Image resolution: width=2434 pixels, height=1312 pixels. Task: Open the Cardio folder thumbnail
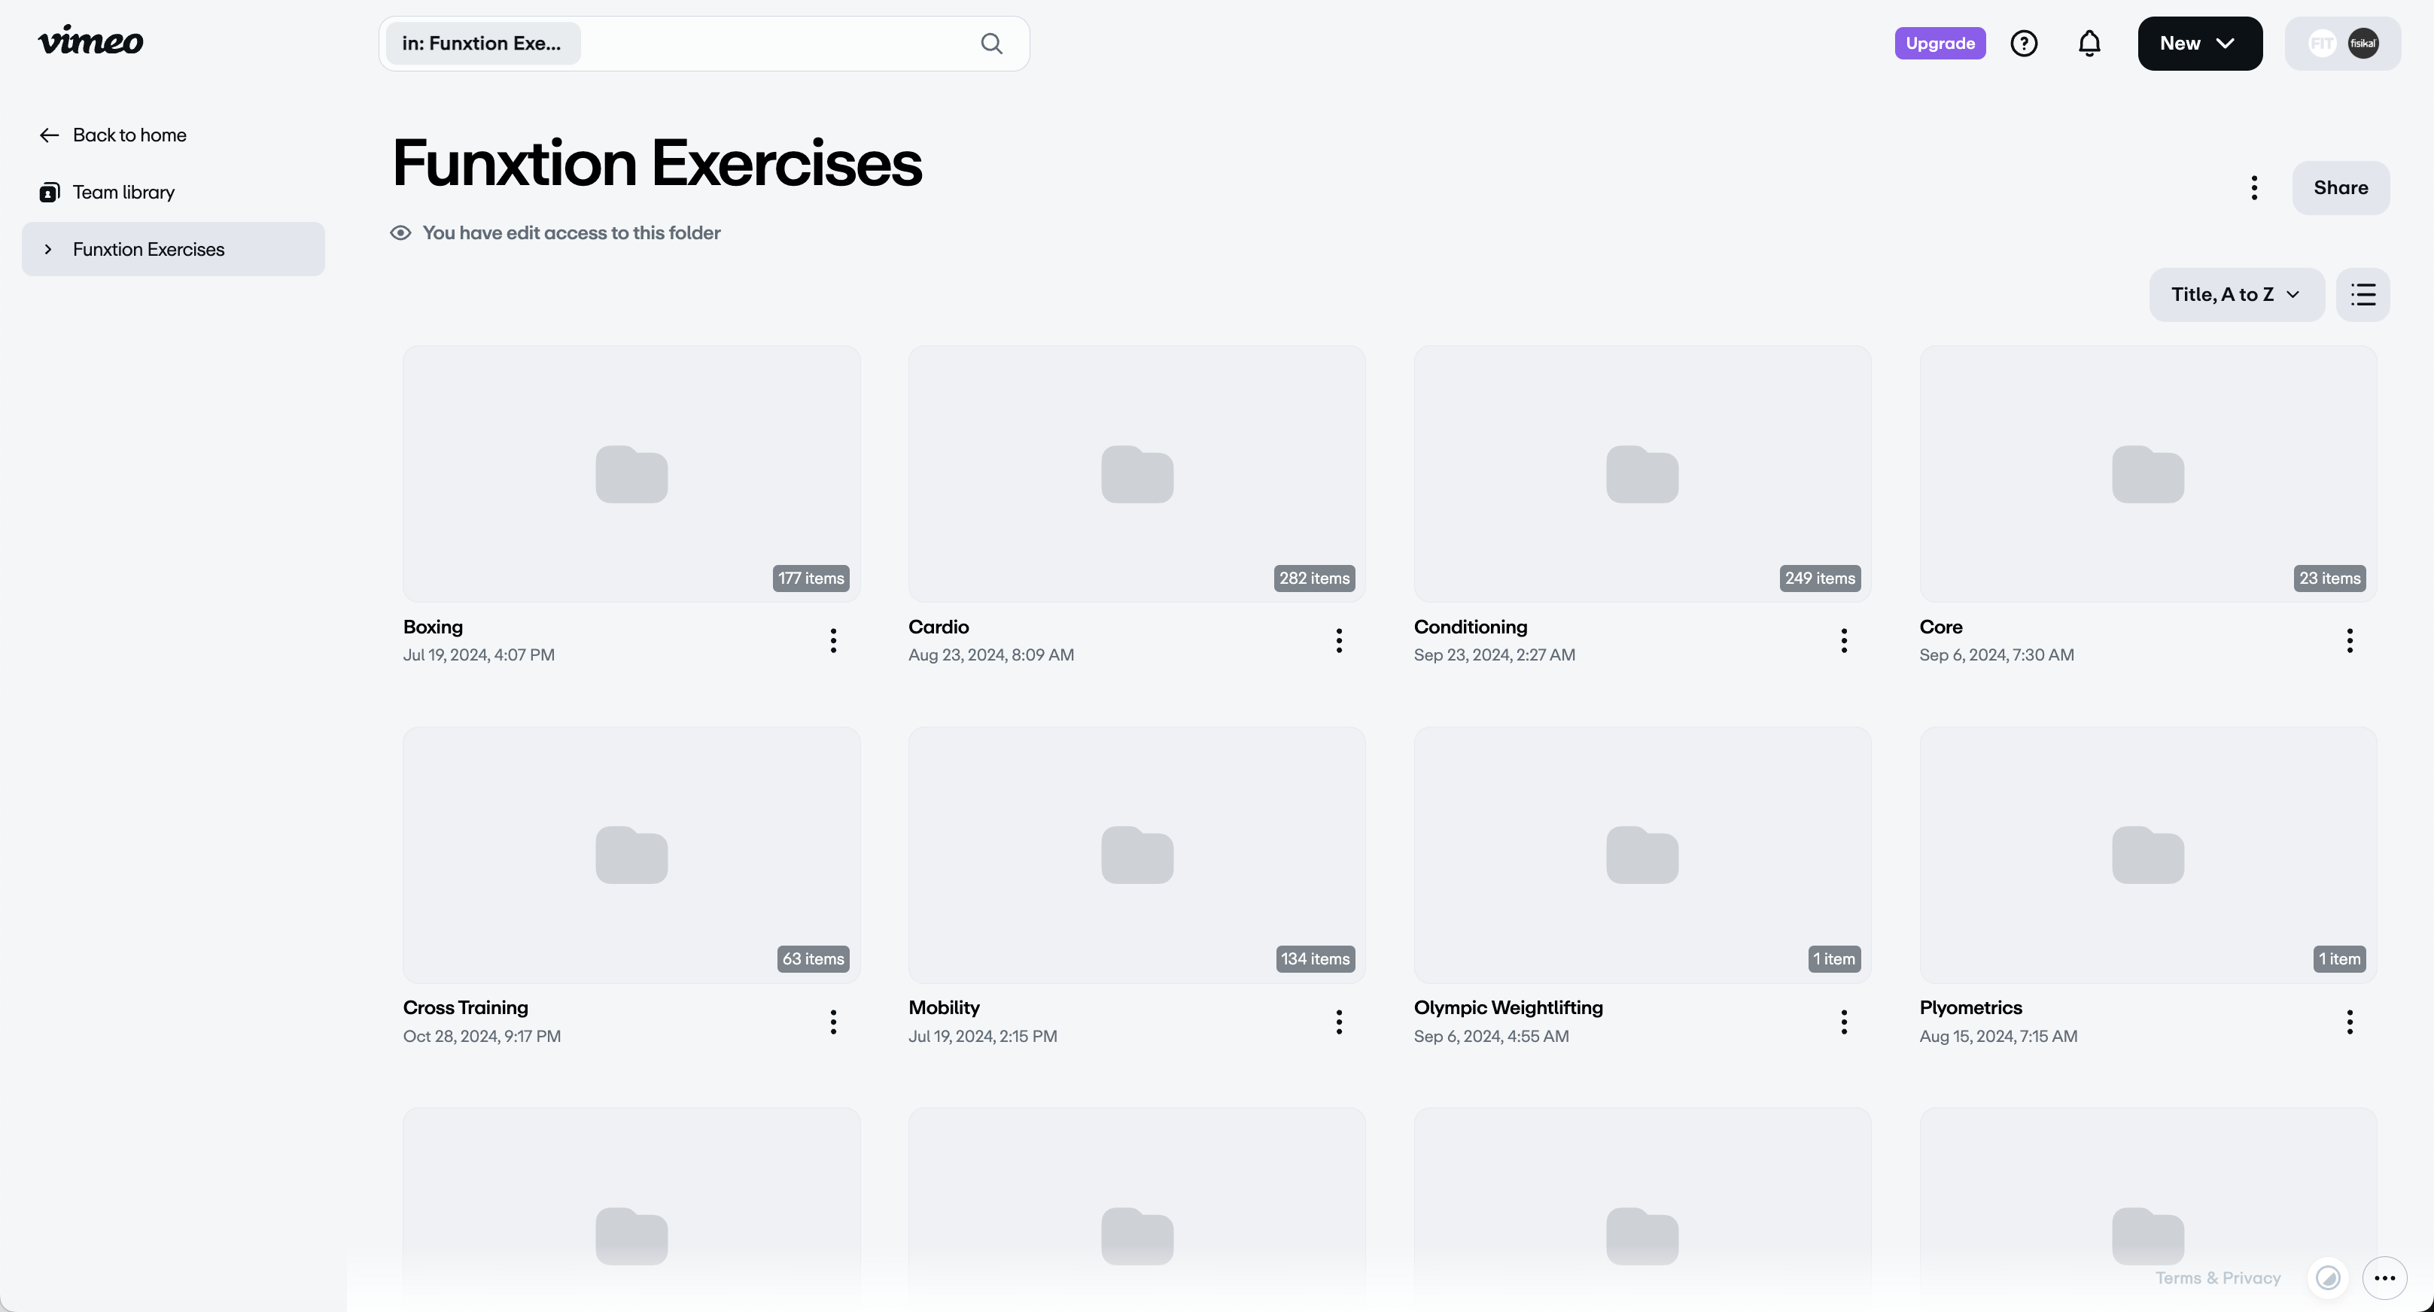click(1136, 474)
